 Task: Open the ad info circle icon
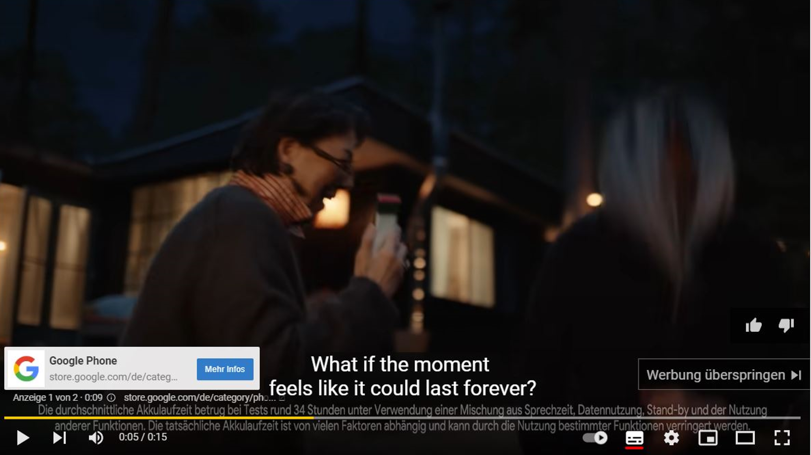pyautogui.click(x=111, y=398)
